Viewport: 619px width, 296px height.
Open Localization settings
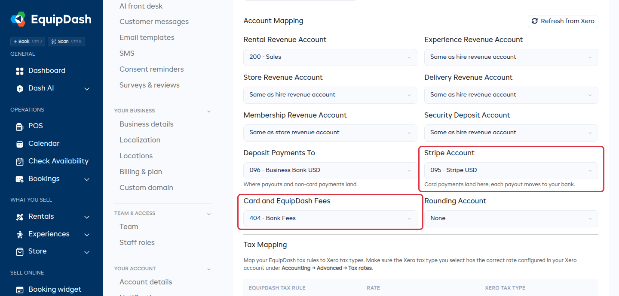tap(140, 140)
